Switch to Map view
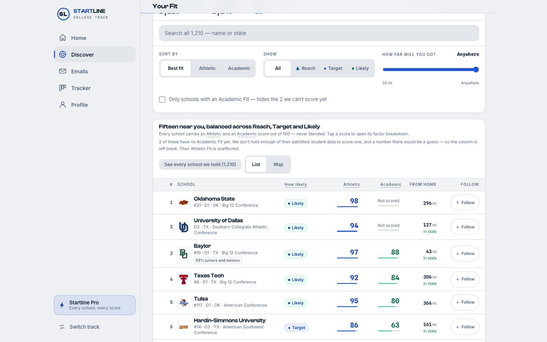 click(x=279, y=165)
